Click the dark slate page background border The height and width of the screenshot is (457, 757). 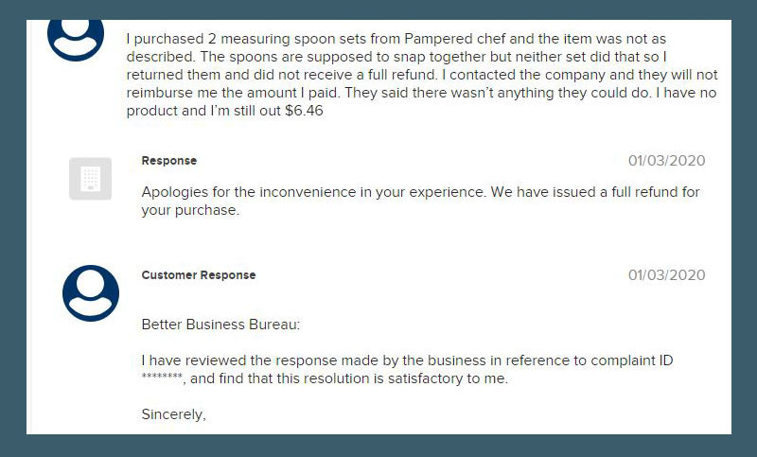coord(12,227)
